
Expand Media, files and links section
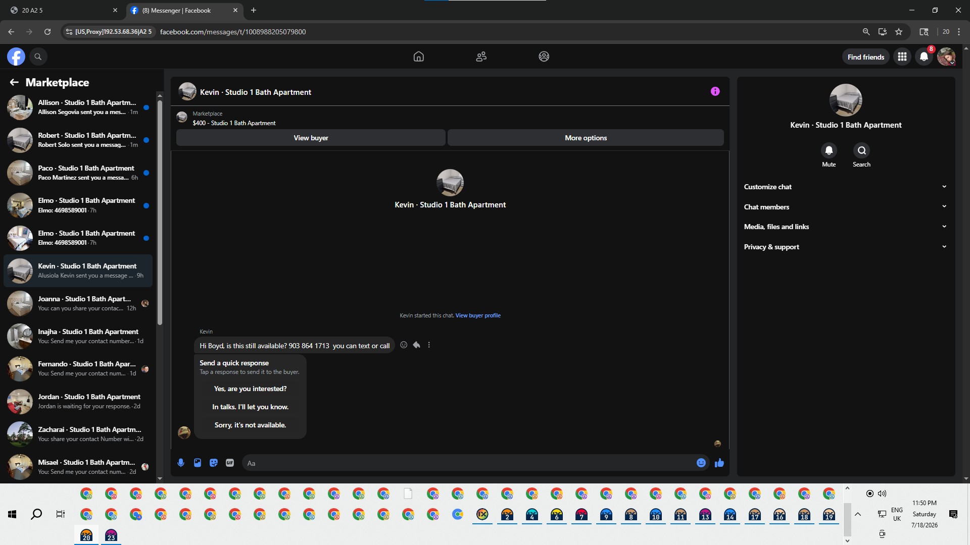click(846, 227)
